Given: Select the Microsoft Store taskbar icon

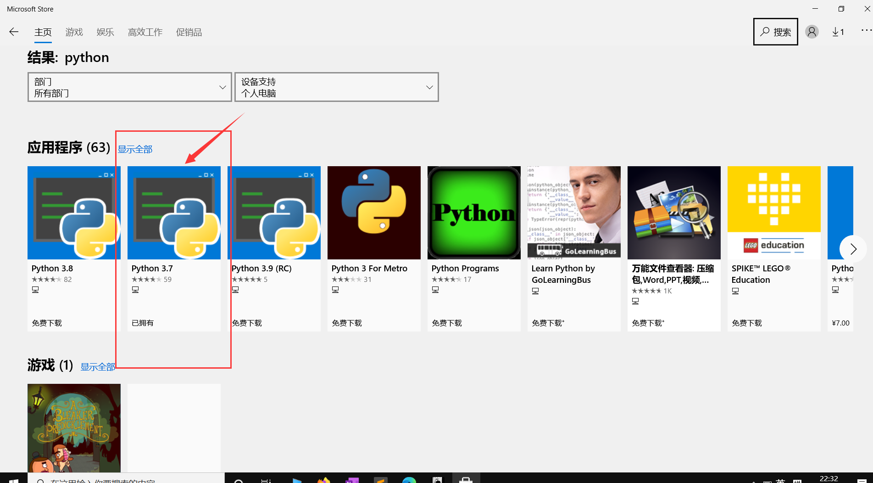Looking at the screenshot, I should click(x=466, y=480).
